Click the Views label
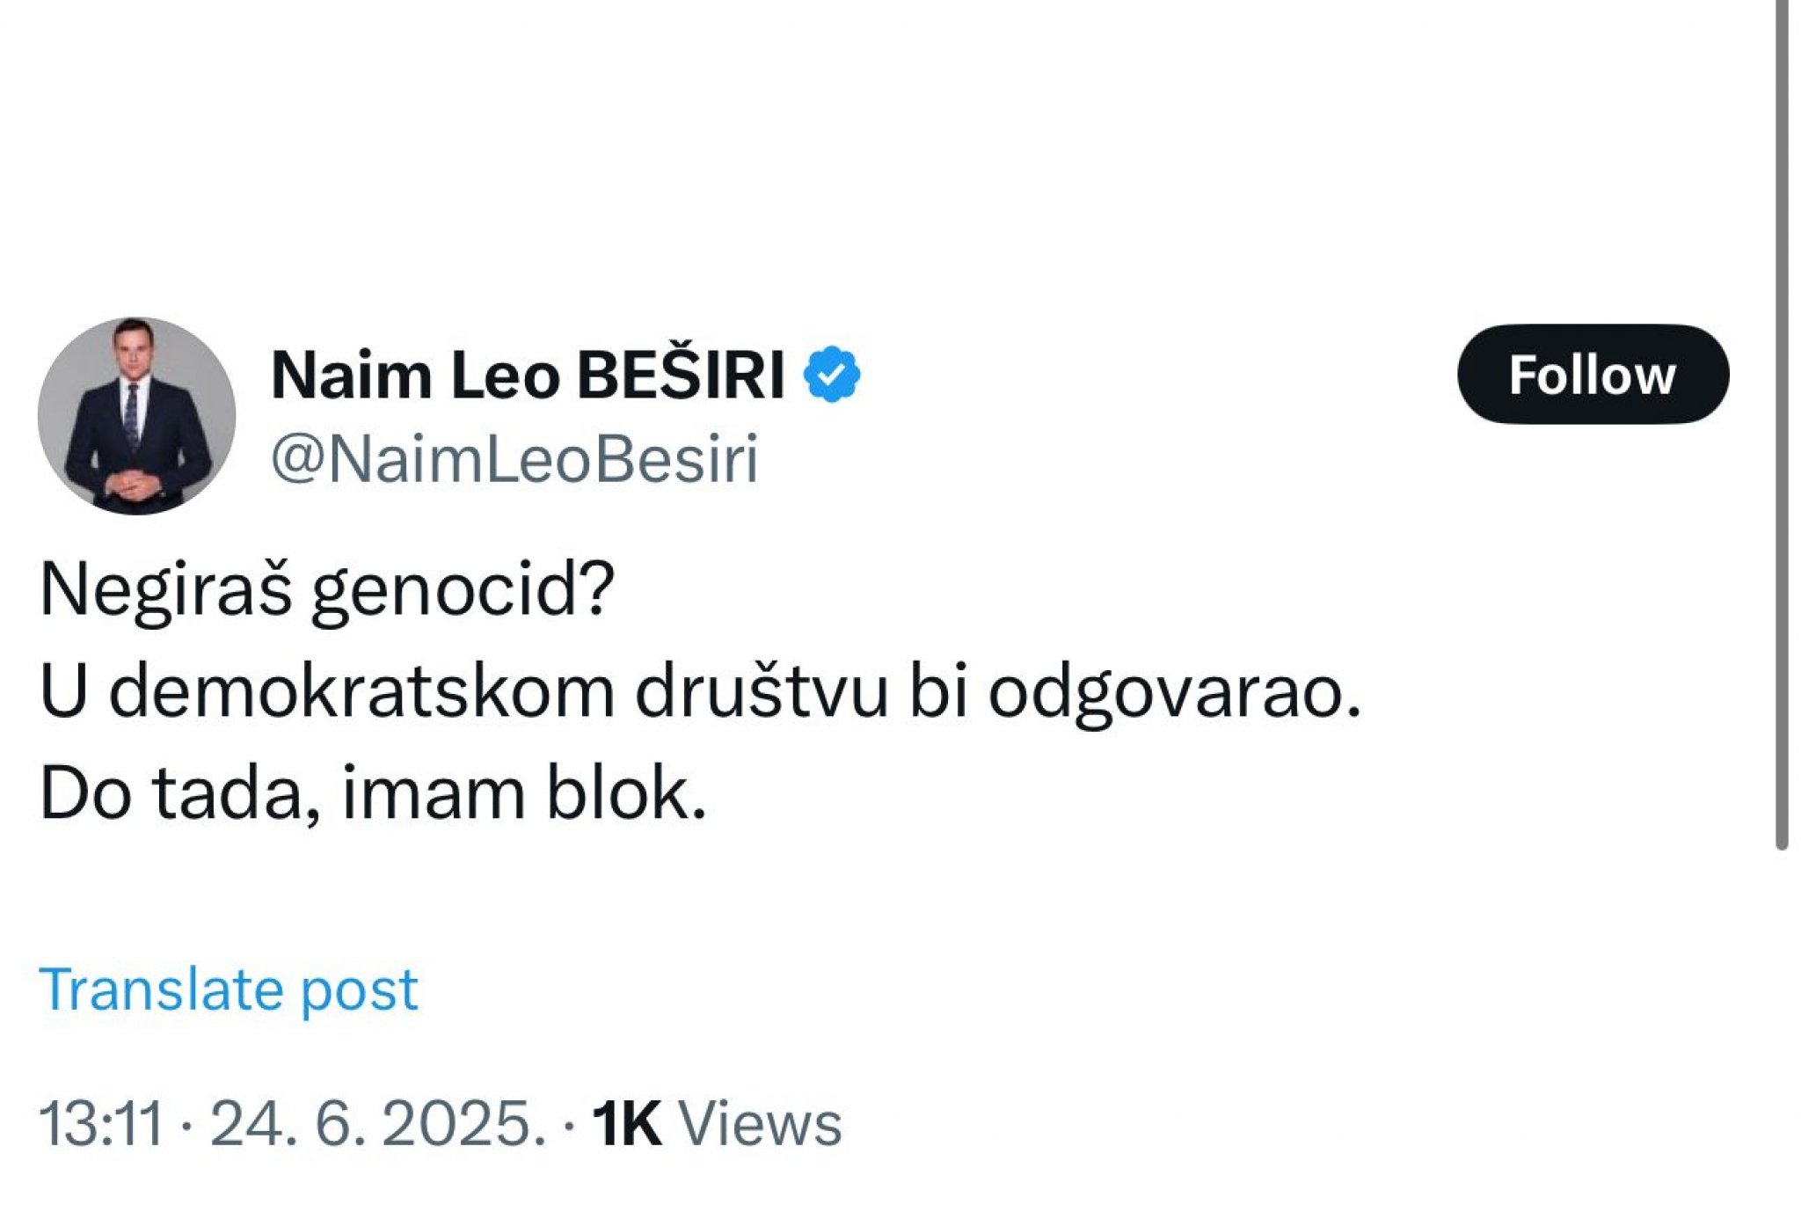Screen dimensions: 1801x1212 tap(760, 1123)
